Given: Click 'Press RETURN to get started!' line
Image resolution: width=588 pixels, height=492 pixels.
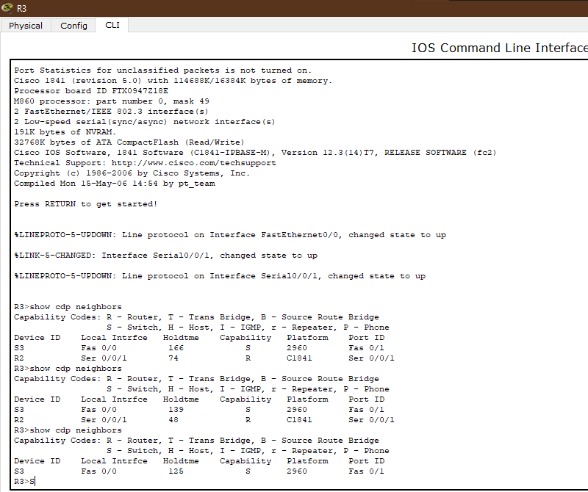Looking at the screenshot, I should click(x=85, y=204).
